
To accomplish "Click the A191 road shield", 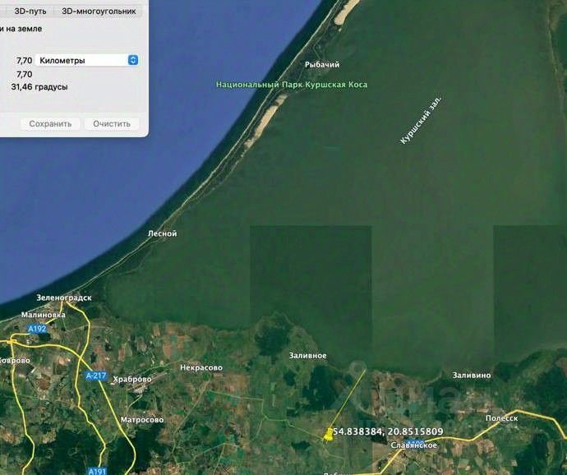I will coord(97,471).
